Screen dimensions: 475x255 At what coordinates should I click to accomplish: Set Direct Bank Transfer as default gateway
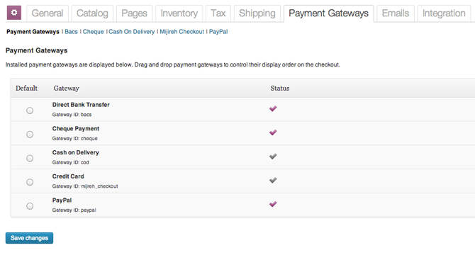click(30, 110)
